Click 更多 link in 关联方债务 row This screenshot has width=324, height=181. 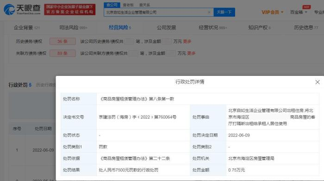pos(191,53)
